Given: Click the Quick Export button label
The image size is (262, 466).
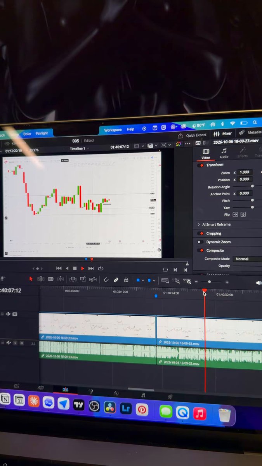Looking at the screenshot, I should (x=196, y=135).
